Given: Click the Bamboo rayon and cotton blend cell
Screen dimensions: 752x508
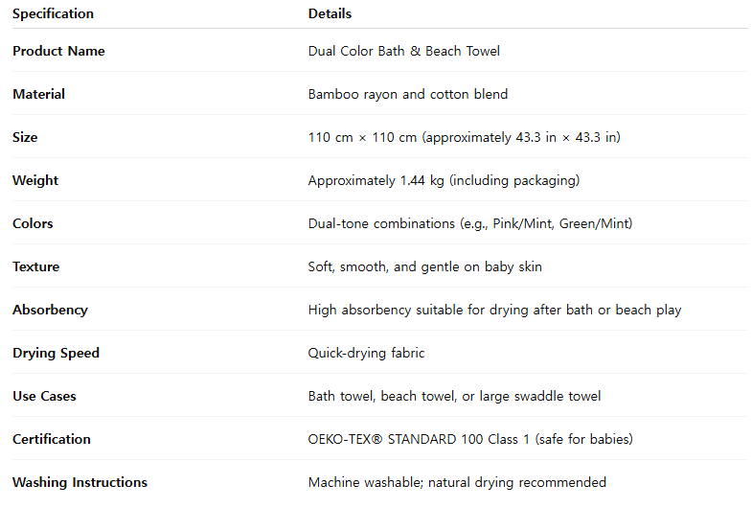Looking at the screenshot, I should click(407, 94).
